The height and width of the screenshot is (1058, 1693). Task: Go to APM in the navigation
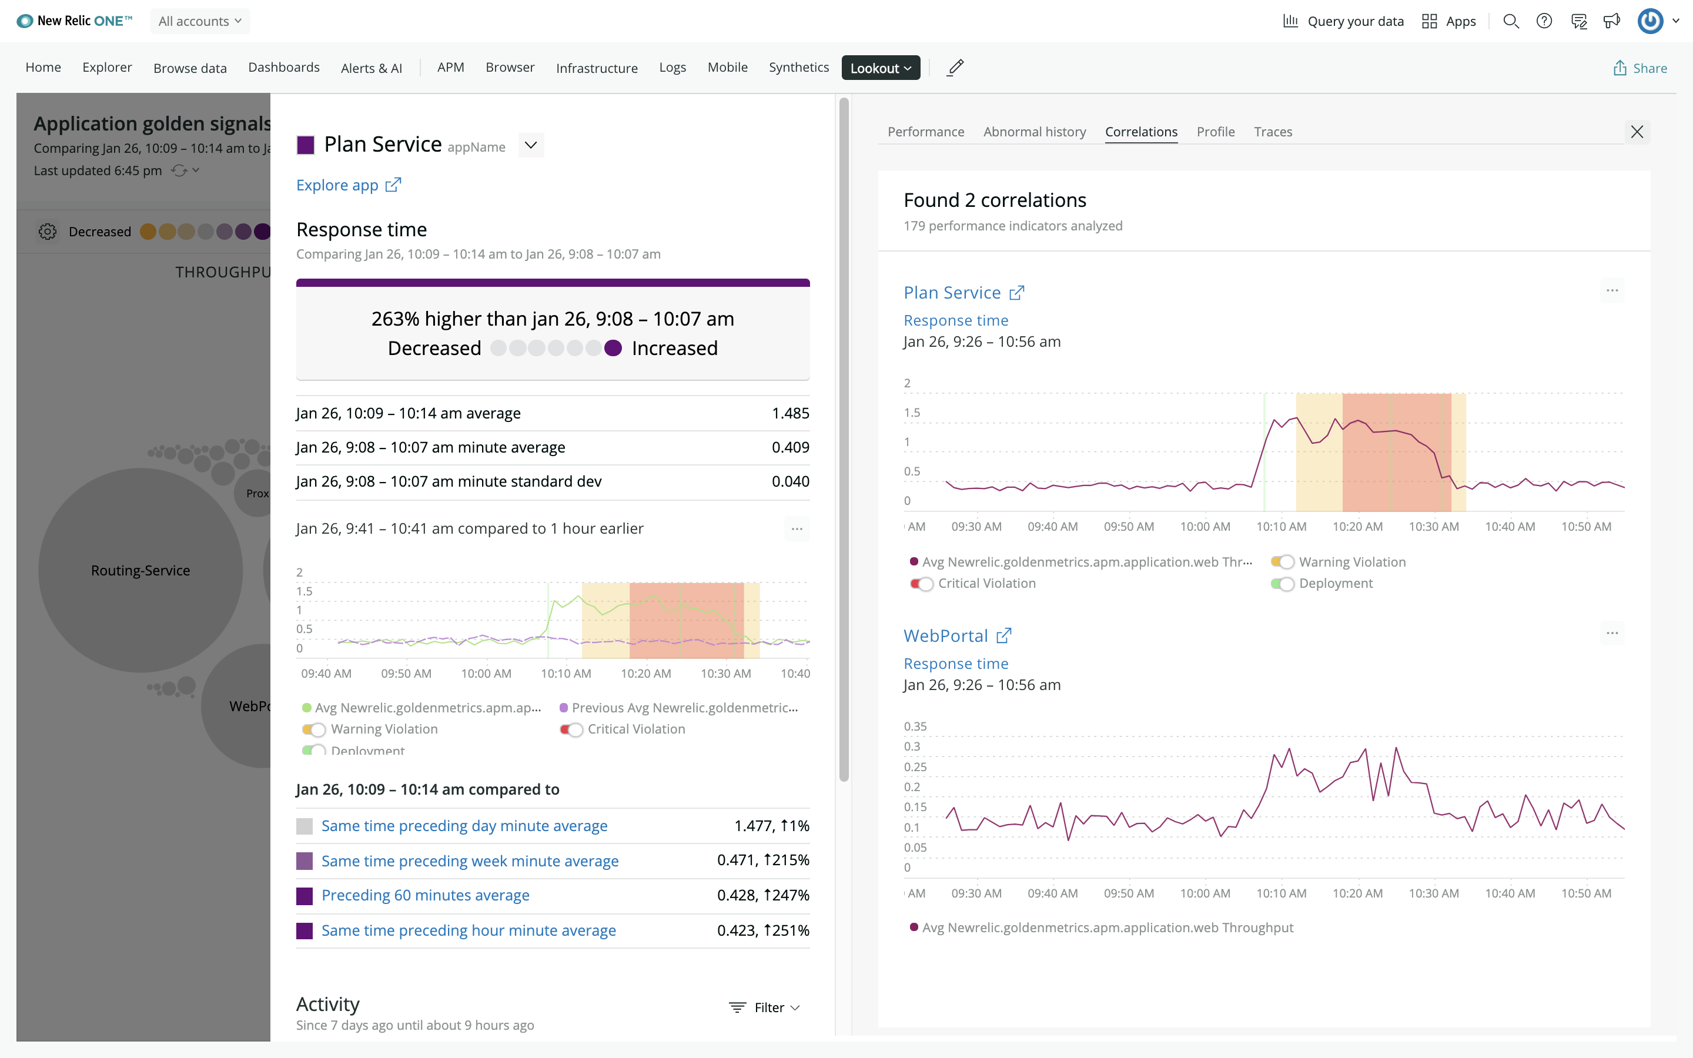pos(450,67)
